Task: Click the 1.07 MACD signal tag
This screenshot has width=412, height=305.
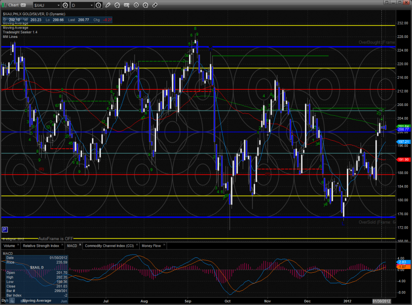Action: pyautogui.click(x=403, y=267)
